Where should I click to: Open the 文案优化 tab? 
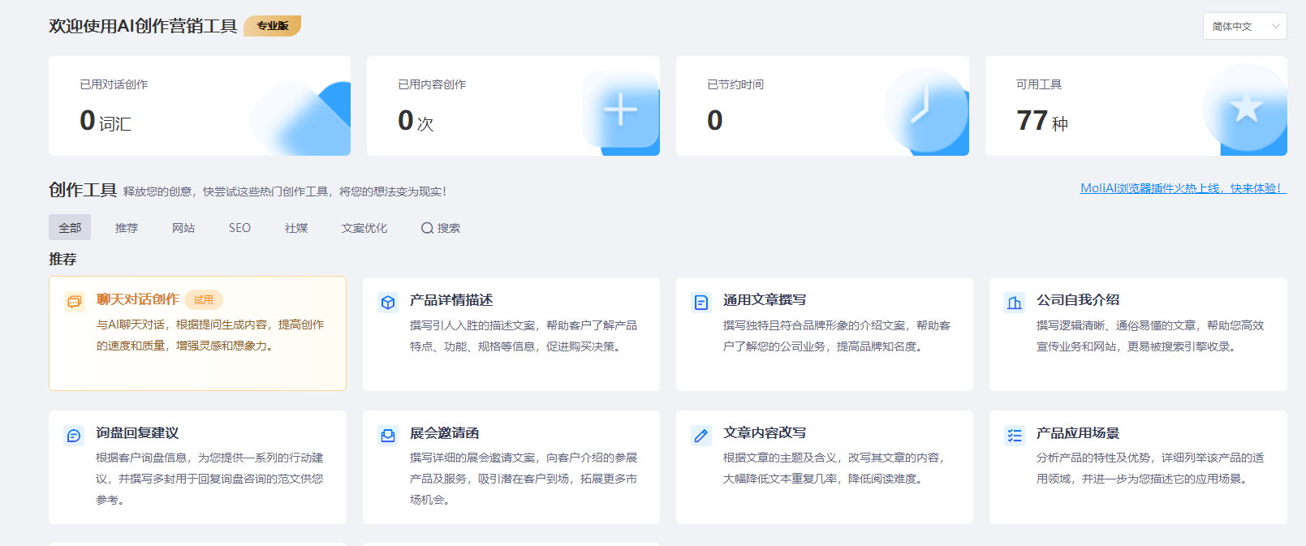[x=364, y=228]
